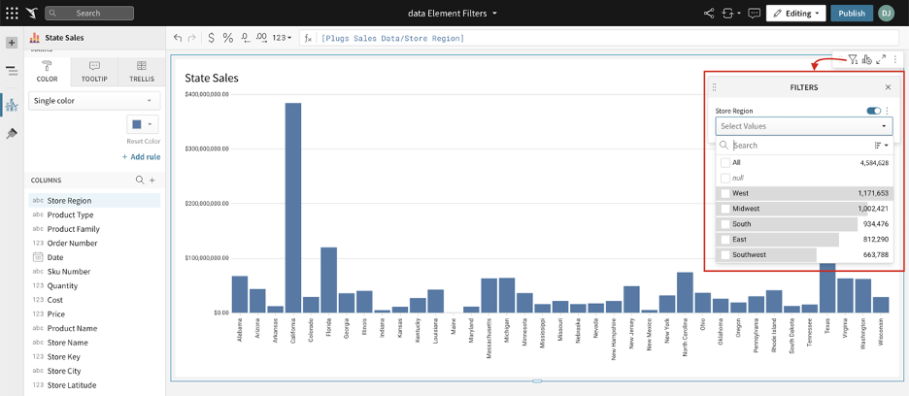
Task: Open the Editing mode dropdown
Action: click(x=795, y=14)
